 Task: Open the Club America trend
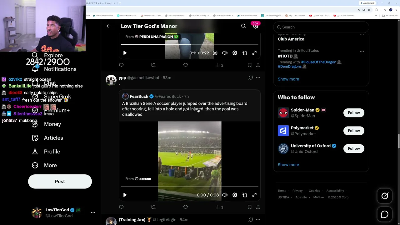pyautogui.click(x=291, y=39)
